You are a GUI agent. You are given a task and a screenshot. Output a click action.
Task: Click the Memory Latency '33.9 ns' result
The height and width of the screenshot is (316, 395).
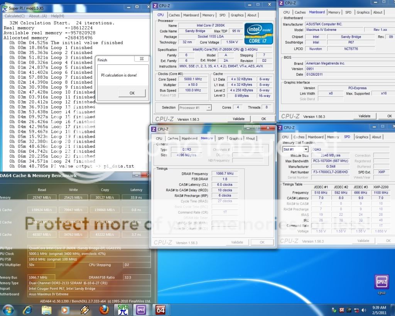point(136,198)
